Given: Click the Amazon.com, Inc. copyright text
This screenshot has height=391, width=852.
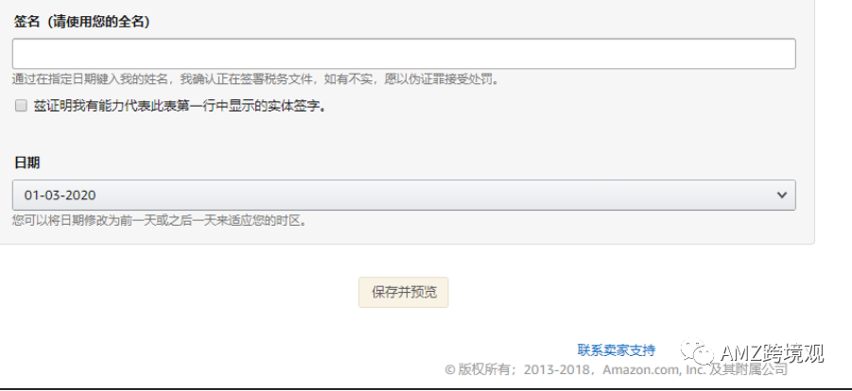Looking at the screenshot, I should (x=653, y=370).
